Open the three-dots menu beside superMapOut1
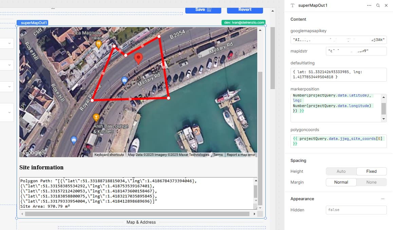This screenshot has width=393, height=230. click(x=369, y=5)
